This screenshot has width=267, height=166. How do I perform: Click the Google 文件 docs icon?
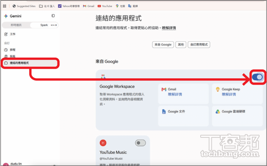(164, 111)
